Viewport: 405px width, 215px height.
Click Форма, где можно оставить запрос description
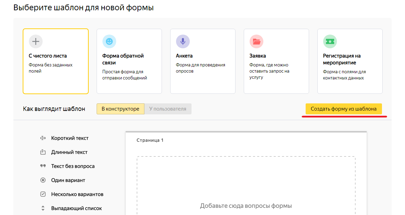tap(270, 71)
